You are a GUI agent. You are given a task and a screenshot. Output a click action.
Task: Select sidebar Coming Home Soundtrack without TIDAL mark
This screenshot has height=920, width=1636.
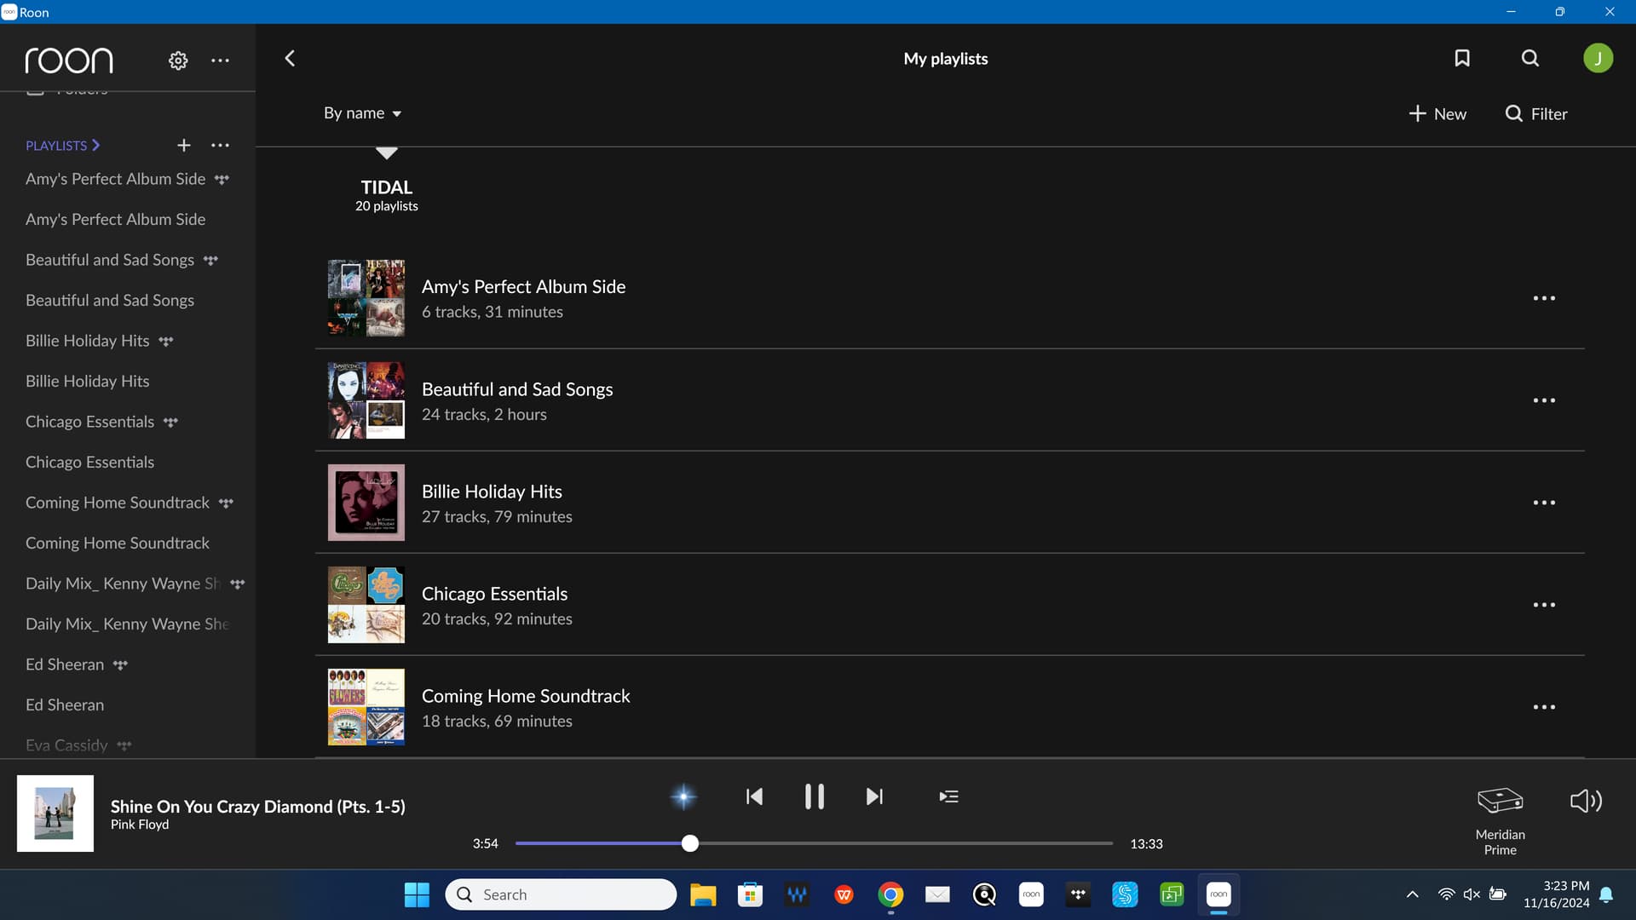pyautogui.click(x=118, y=543)
